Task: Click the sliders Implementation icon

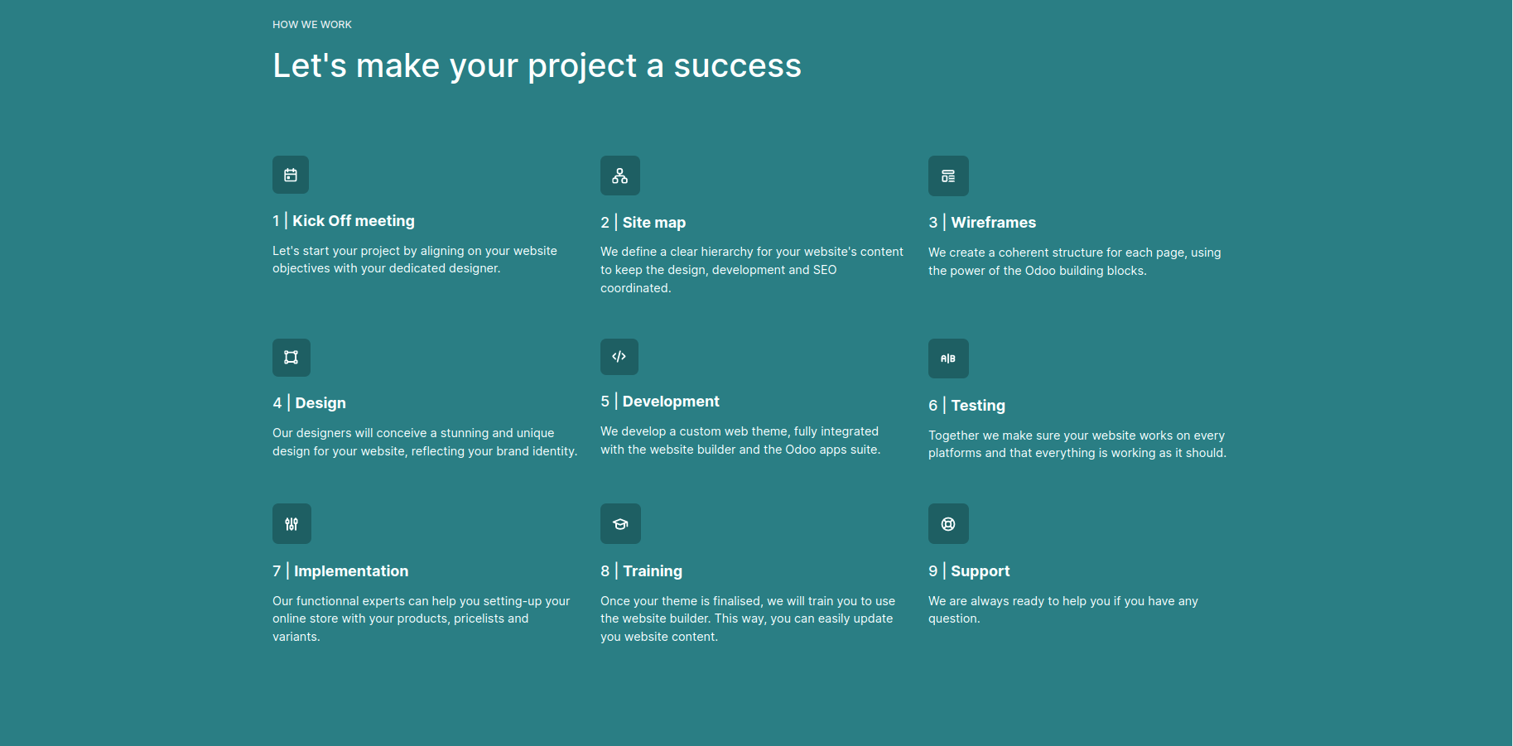Action: coord(292,523)
